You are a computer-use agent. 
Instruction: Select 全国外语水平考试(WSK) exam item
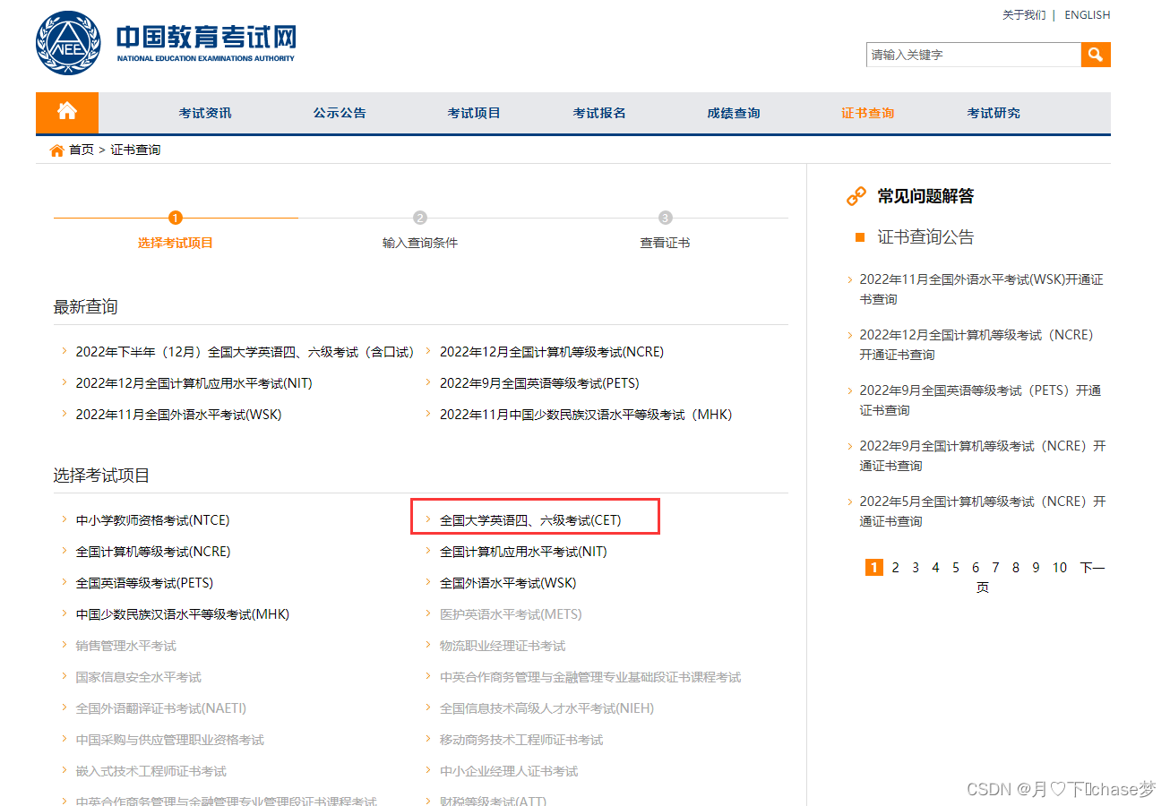tap(508, 583)
